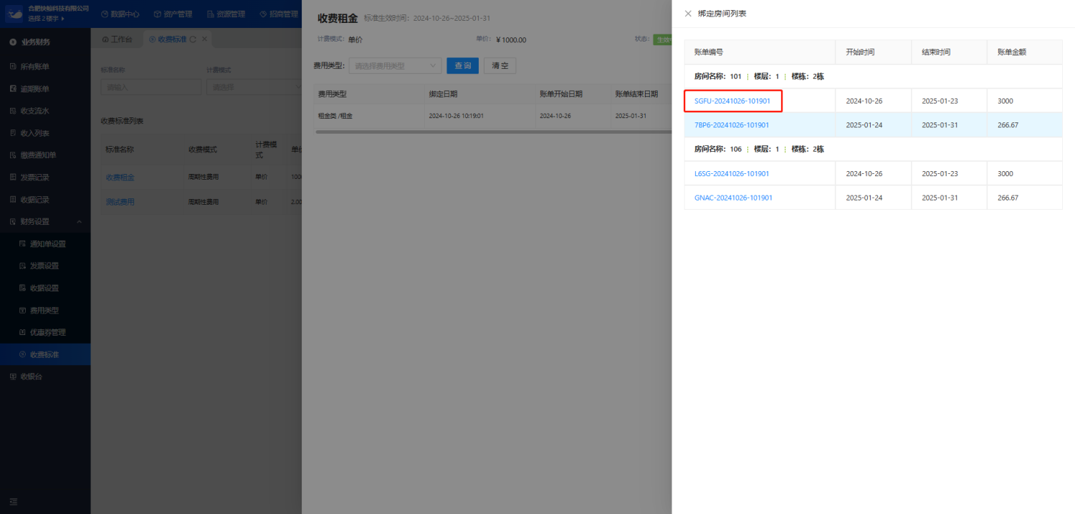1075x514 pixels.
Task: Open 收银台 in the sidebar
Action: pyautogui.click(x=45, y=377)
